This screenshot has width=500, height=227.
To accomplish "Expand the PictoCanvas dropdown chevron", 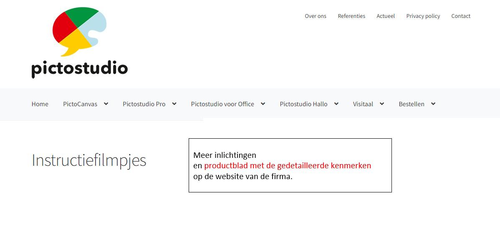I will tap(106, 104).
